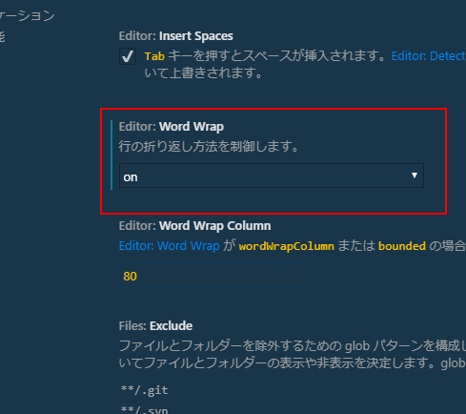The image size is (466, 414).
Task: Select the Files: Exclude setting title
Action: point(155,326)
